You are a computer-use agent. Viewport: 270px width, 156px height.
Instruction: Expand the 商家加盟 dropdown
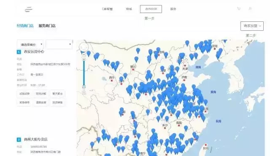(x=252, y=26)
